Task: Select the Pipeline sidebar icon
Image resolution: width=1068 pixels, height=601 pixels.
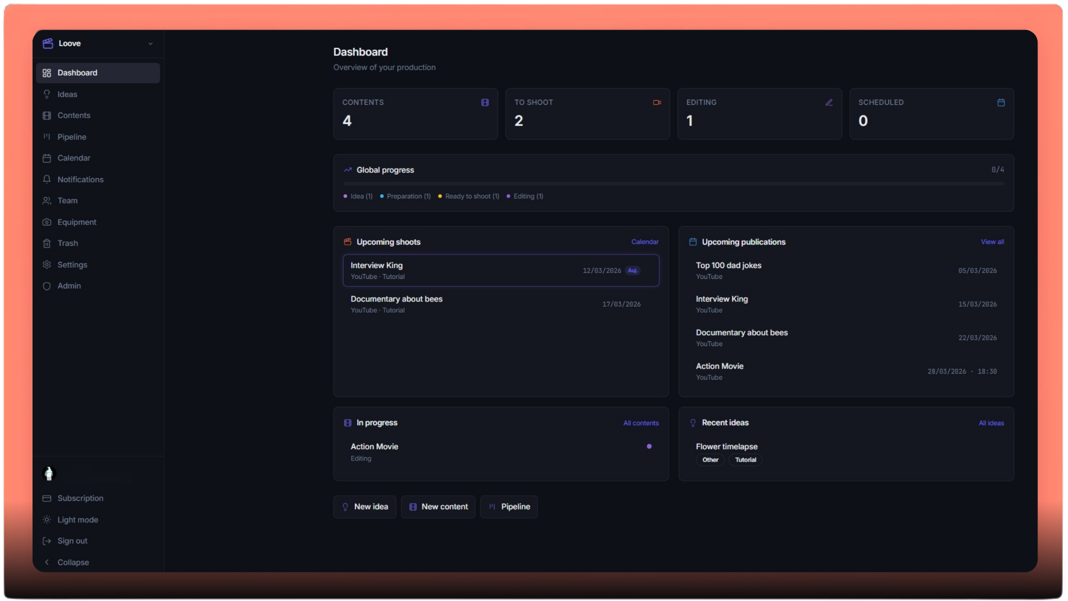Action: tap(47, 136)
